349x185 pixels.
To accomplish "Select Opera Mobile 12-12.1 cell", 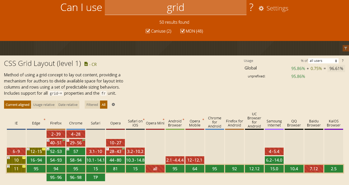I will (x=195, y=160).
